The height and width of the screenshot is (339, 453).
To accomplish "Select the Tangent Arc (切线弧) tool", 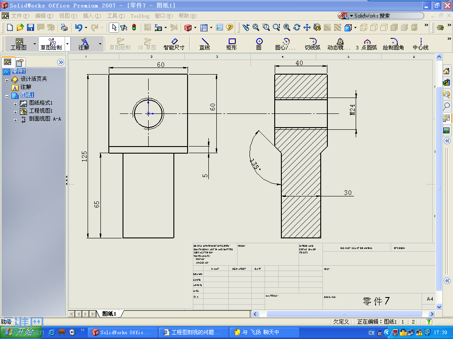I will tap(312, 44).
